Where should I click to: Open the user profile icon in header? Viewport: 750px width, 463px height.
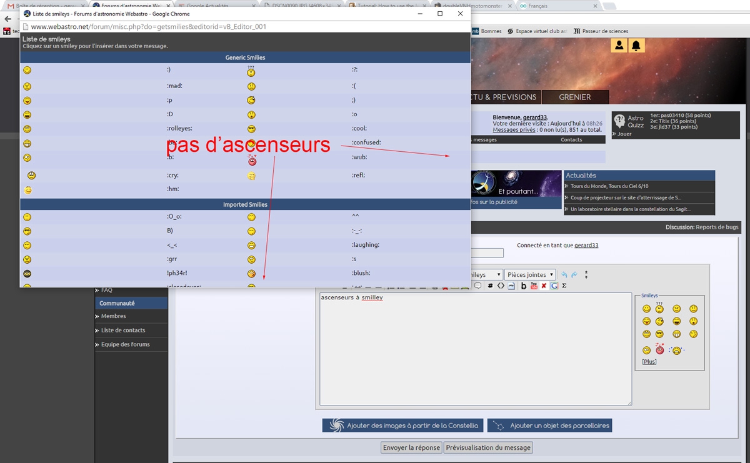[619, 45]
